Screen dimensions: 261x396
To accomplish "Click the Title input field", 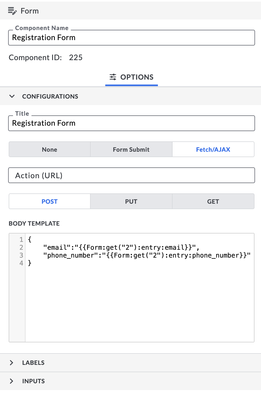I will click(132, 123).
